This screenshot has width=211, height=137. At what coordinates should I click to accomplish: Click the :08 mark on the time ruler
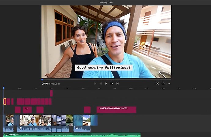[19, 89]
